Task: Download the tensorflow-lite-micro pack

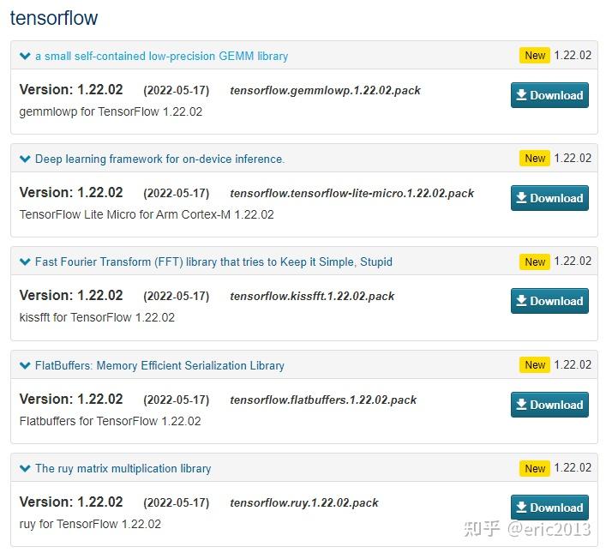Action: point(549,198)
